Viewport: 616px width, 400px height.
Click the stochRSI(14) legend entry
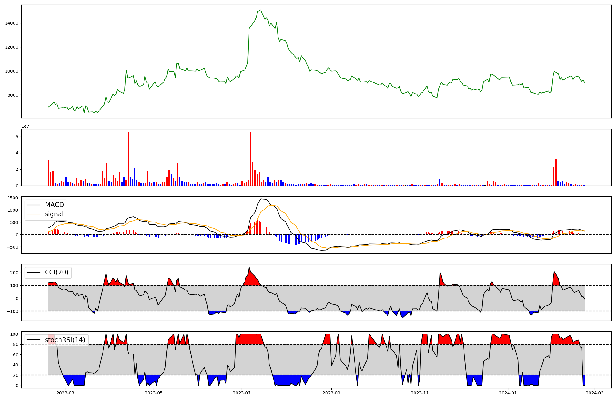pos(65,340)
